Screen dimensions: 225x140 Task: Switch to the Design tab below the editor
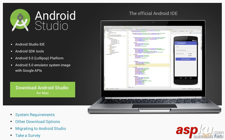pos(129,87)
